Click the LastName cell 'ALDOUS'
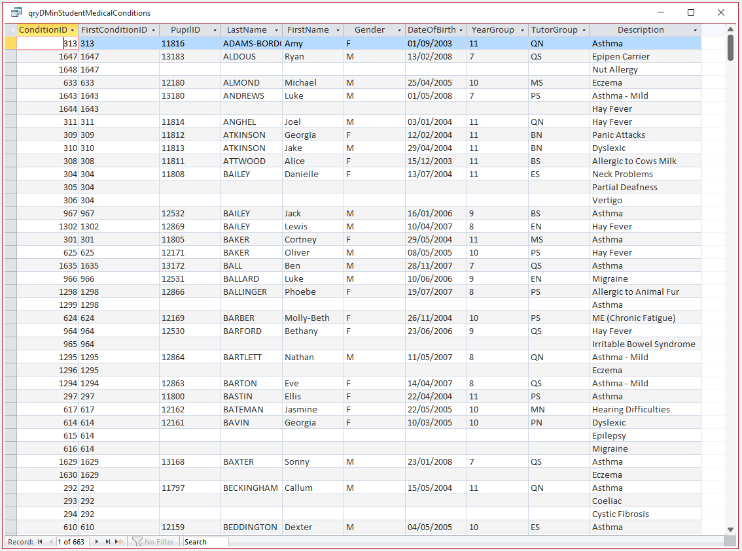Screen dimensions: 742x551 [x=251, y=57]
